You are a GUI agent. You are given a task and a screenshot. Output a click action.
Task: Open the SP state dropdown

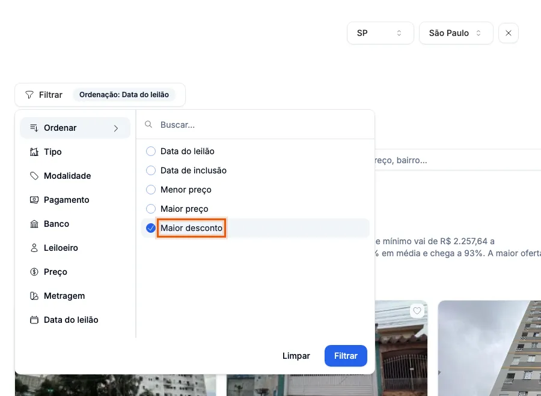381,33
